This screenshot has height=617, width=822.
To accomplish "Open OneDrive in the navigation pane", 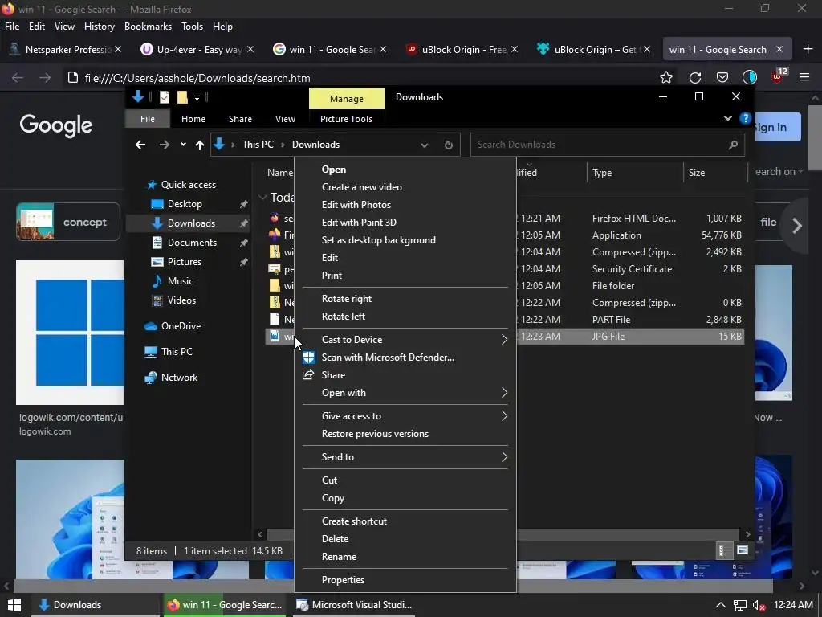I will tap(181, 326).
